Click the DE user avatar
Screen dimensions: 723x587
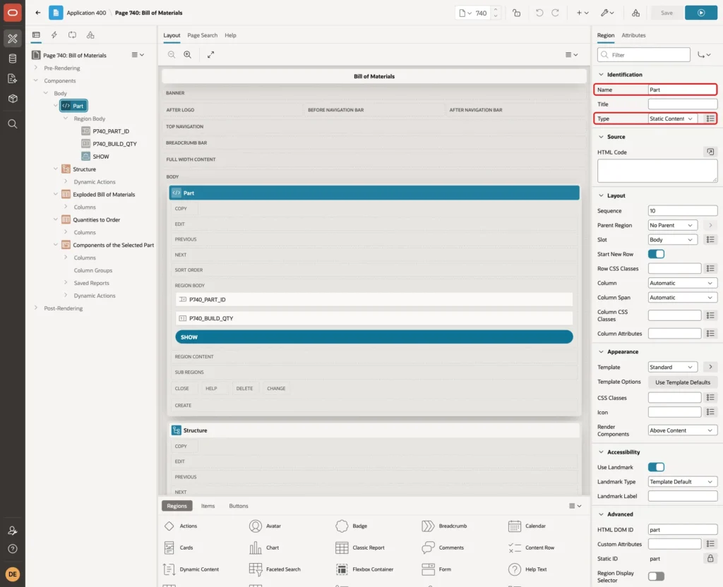coord(13,574)
